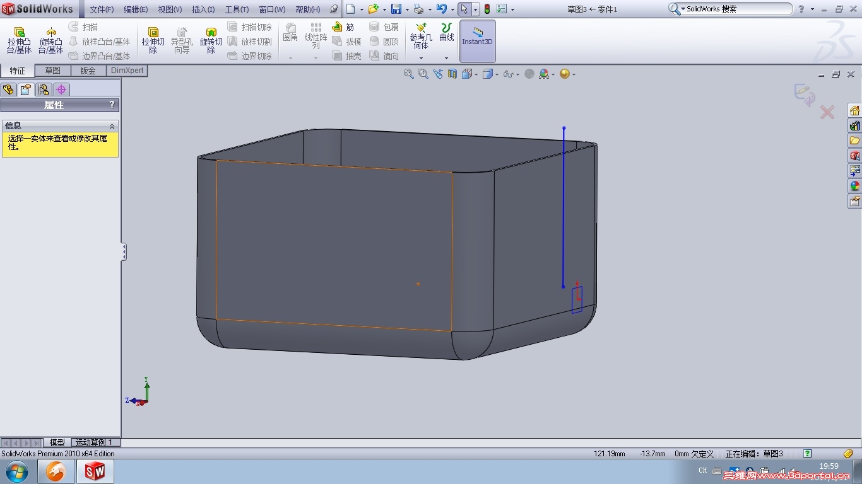This screenshot has height=484, width=862.
Task: Click the Undo icon
Action: tap(442, 9)
